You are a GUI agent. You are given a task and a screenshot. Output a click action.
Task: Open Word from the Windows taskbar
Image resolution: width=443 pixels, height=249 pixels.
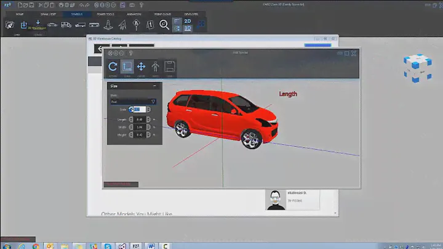pos(151,245)
